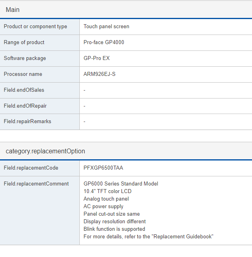Image resolution: width=252 pixels, height=257 pixels.
Task: Click the dash value for Field.endOfSales
Action: click(85, 90)
